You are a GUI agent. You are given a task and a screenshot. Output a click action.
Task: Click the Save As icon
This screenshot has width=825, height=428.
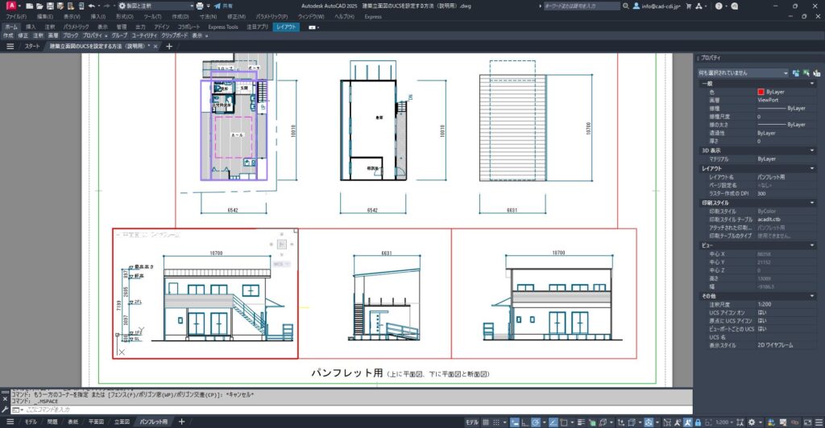60,6
